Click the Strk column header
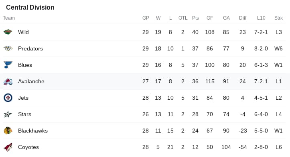 278,18
